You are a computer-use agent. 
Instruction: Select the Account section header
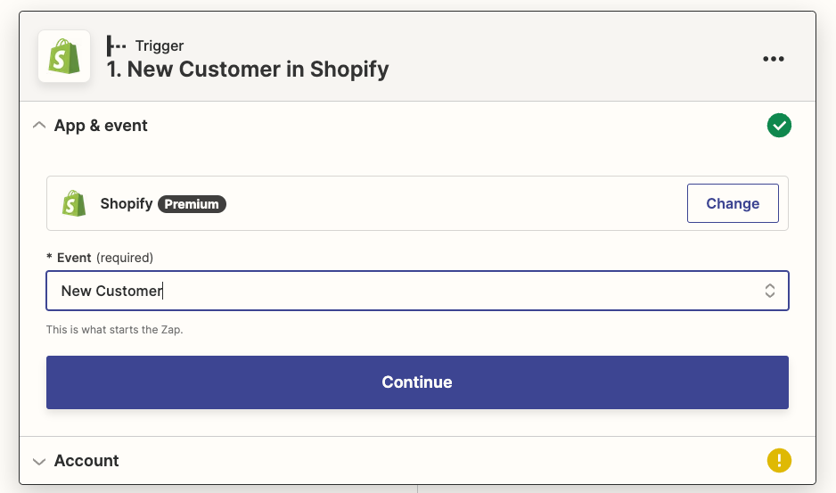(86, 461)
